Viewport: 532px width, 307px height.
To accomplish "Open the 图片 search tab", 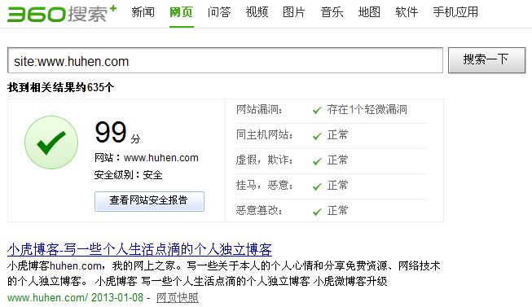I will coord(294,12).
